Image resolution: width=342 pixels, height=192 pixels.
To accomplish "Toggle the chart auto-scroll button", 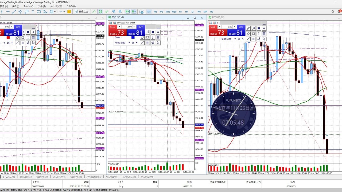I will [128, 12].
